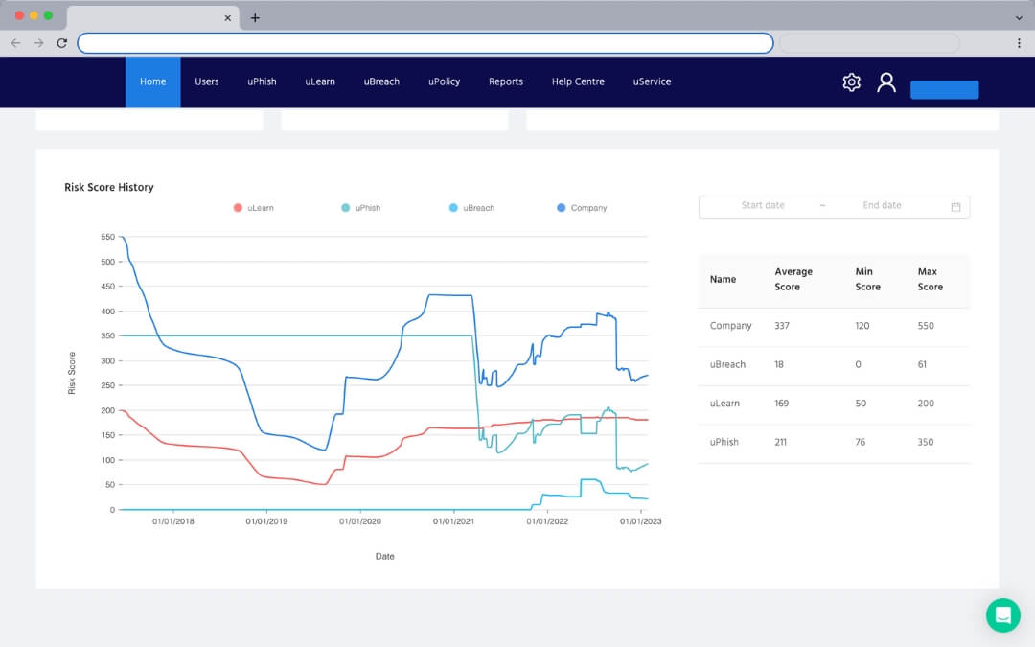
Task: Click the browser address bar
Action: (x=425, y=43)
